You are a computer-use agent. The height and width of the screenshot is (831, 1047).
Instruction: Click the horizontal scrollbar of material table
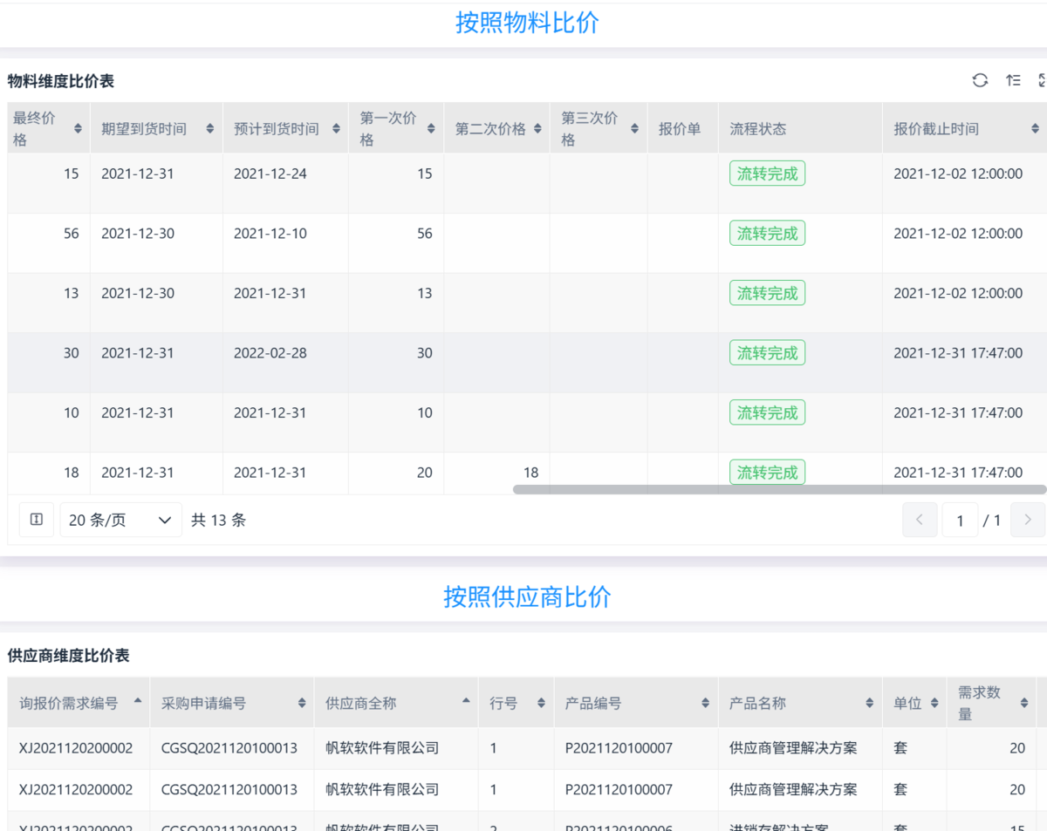(778, 489)
